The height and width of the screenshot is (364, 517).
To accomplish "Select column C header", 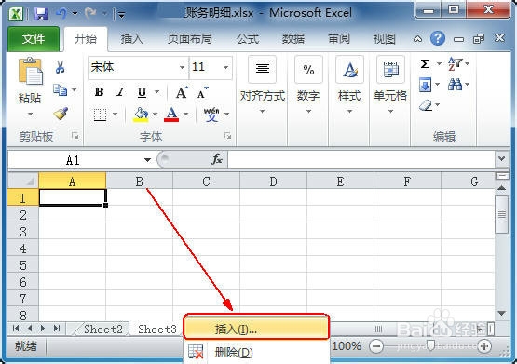I will coord(207,182).
